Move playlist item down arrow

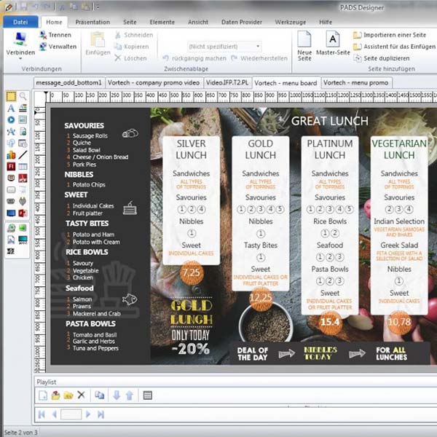coord(117,395)
